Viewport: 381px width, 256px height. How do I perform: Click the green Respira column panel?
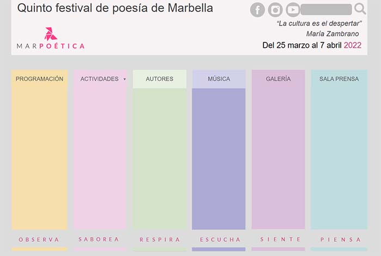[159, 159]
